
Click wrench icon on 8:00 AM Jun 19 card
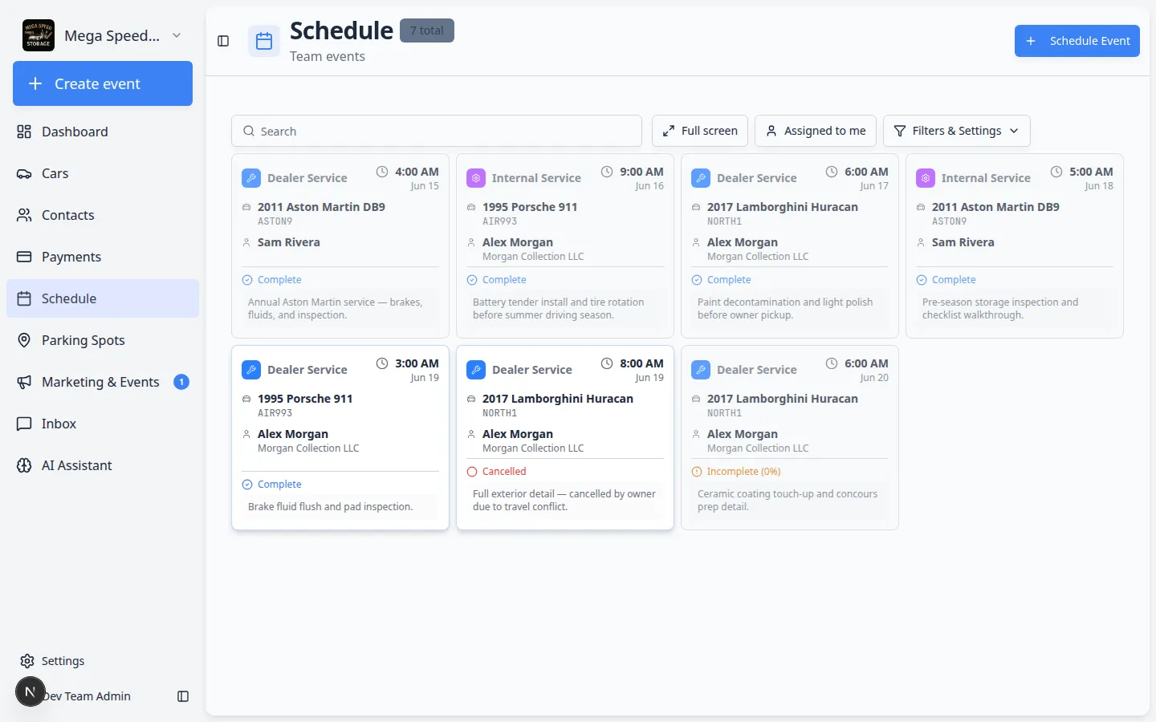[x=476, y=370]
